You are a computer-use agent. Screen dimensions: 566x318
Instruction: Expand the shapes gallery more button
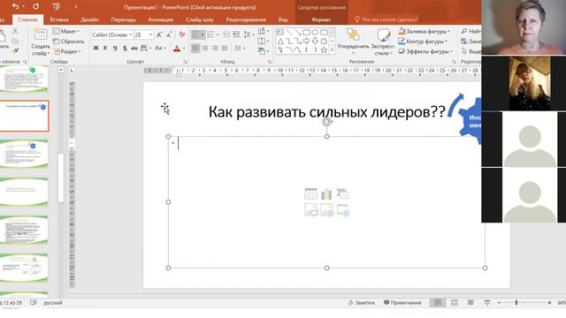pyautogui.click(x=333, y=50)
